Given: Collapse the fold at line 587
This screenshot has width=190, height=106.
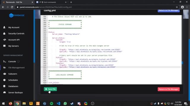Looking at the screenshot, I should coord(47,21).
